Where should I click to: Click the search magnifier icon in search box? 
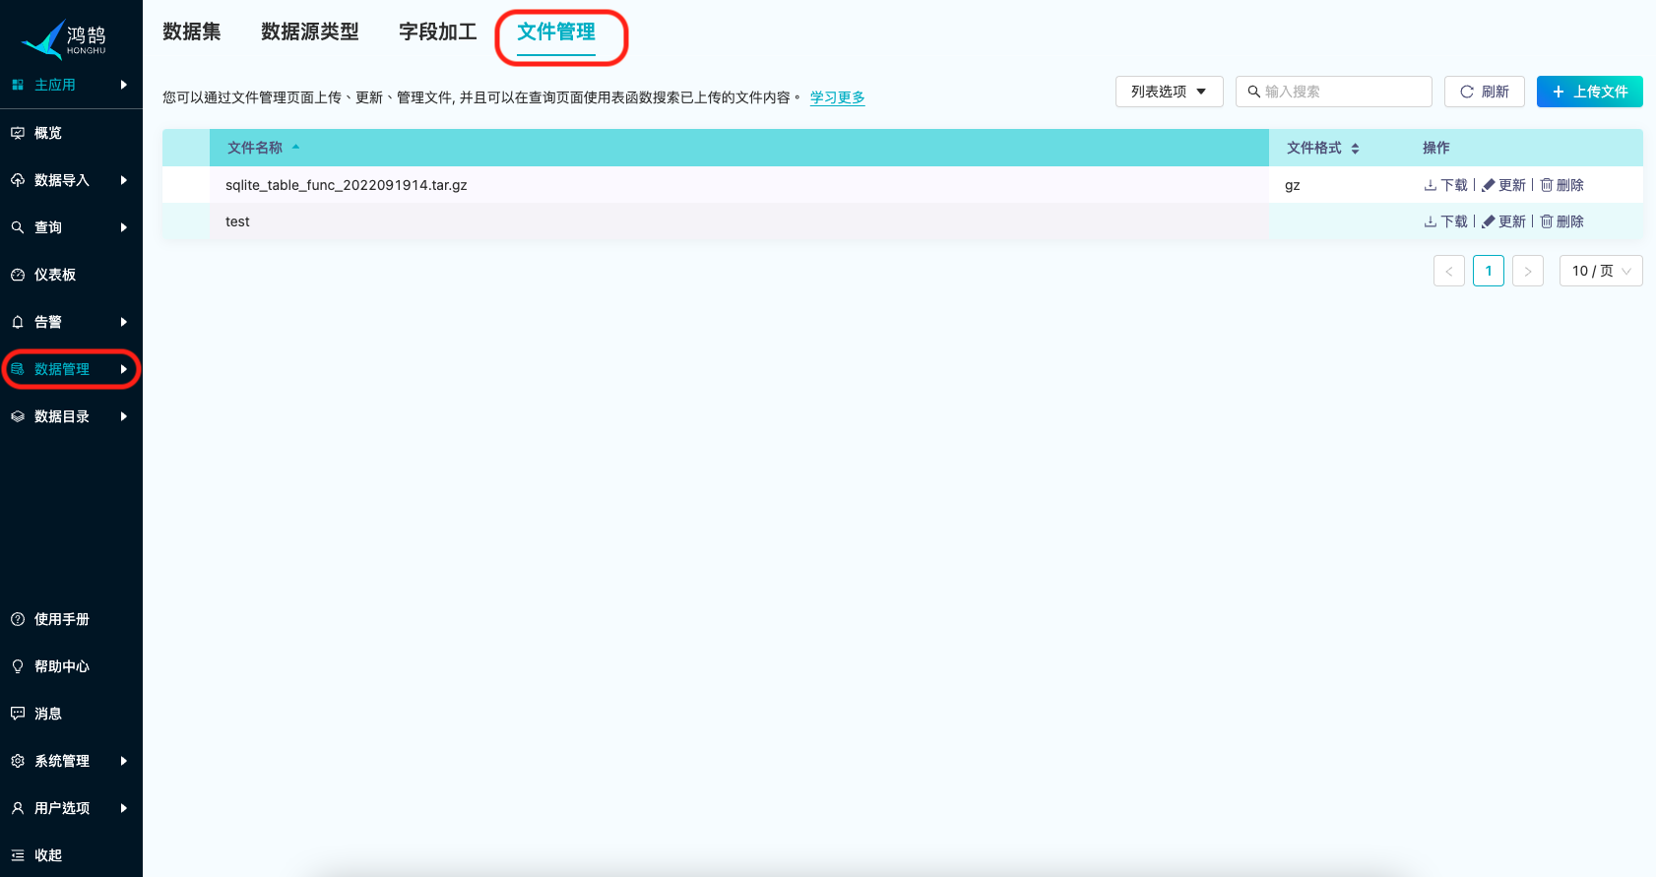(1253, 92)
